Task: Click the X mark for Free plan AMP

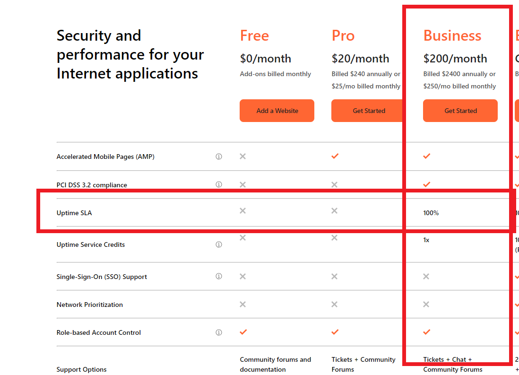Action: (x=242, y=156)
